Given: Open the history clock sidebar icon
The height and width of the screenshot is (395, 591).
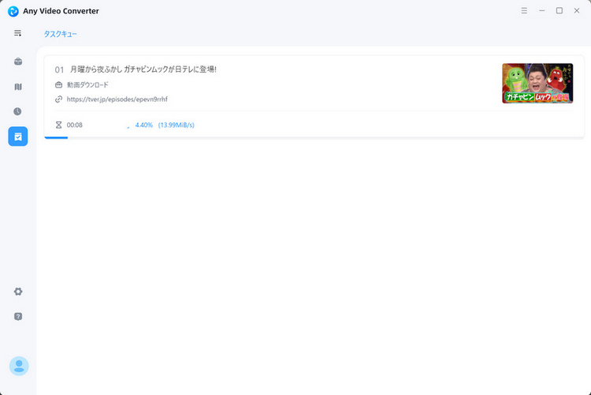Looking at the screenshot, I should [x=17, y=111].
